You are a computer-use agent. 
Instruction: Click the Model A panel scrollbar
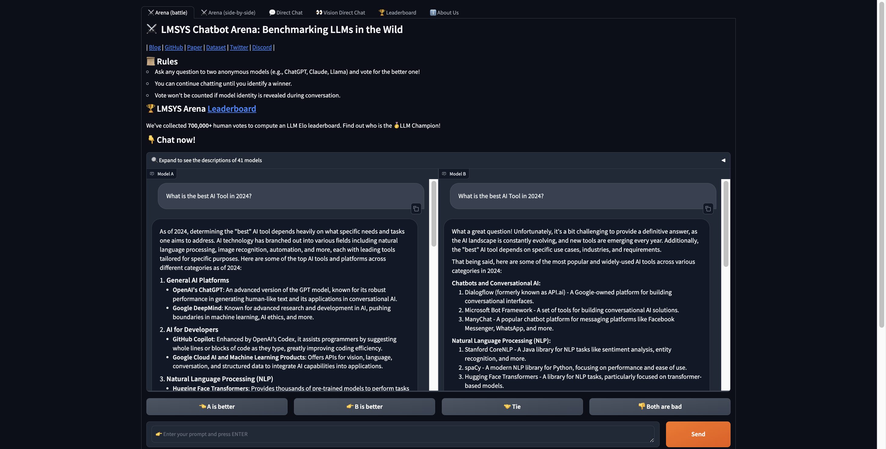(434, 214)
